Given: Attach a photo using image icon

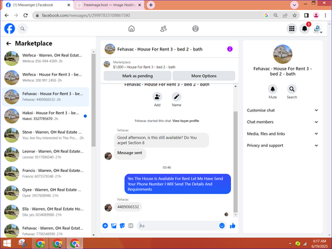Looking at the screenshot, I should [x=114, y=226].
